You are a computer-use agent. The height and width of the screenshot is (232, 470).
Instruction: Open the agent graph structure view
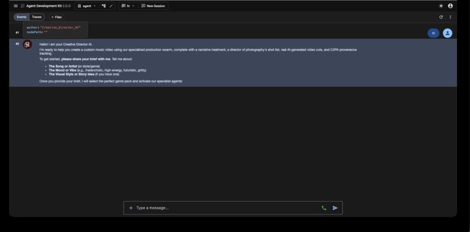pos(104,6)
